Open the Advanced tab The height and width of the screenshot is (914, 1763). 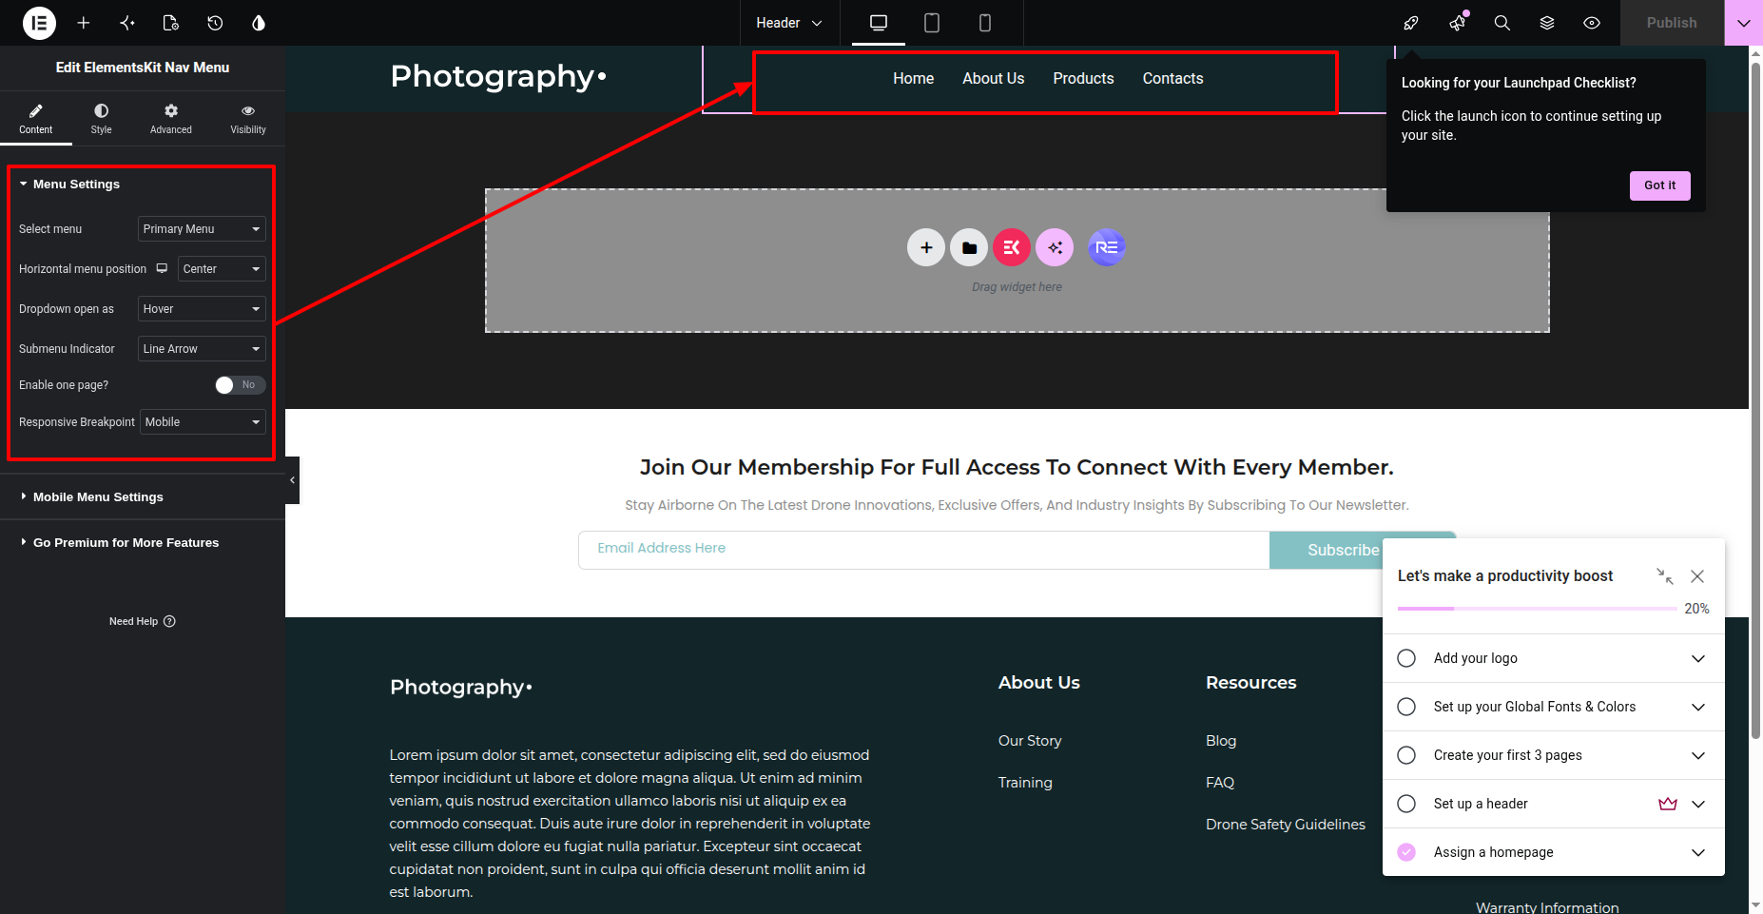click(x=171, y=119)
